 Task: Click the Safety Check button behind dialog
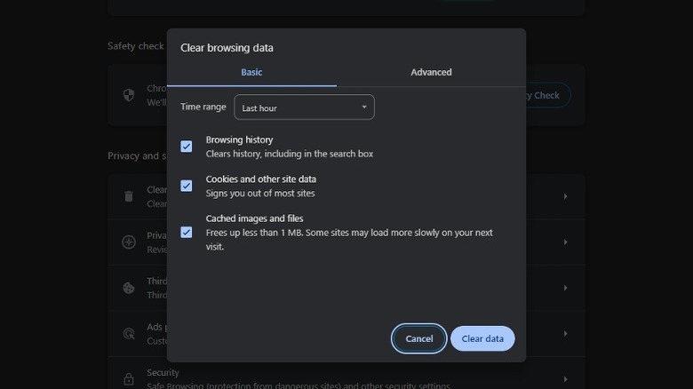(x=548, y=95)
